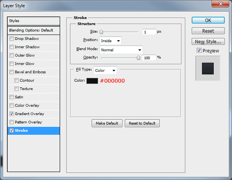
Task: Tick the Outer Glow checkbox
Action: pos(12,55)
